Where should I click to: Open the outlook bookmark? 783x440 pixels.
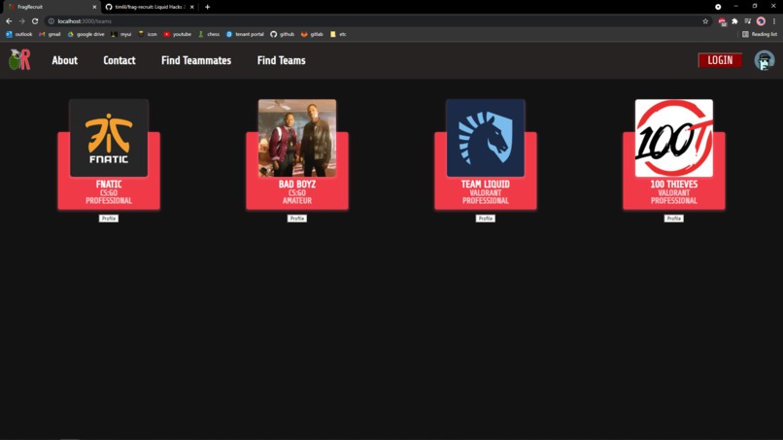click(x=19, y=34)
